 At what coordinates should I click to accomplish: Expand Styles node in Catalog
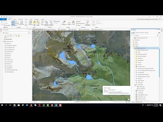click(x=132, y=42)
